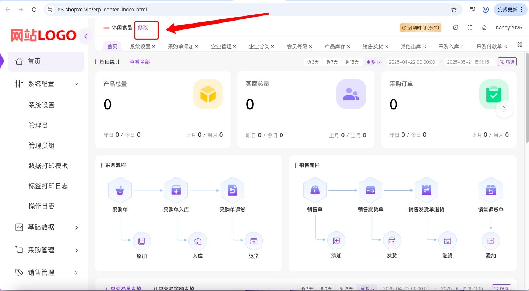Click the 客商总量 purple users icon

[x=351, y=94]
